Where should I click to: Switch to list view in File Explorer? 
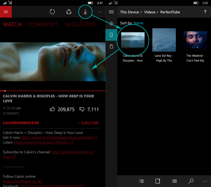click(174, 181)
